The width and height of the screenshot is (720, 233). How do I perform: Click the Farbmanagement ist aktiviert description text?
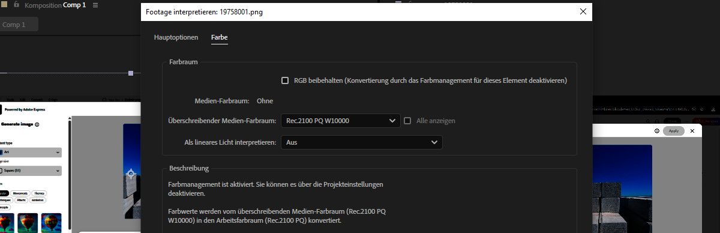click(275, 189)
